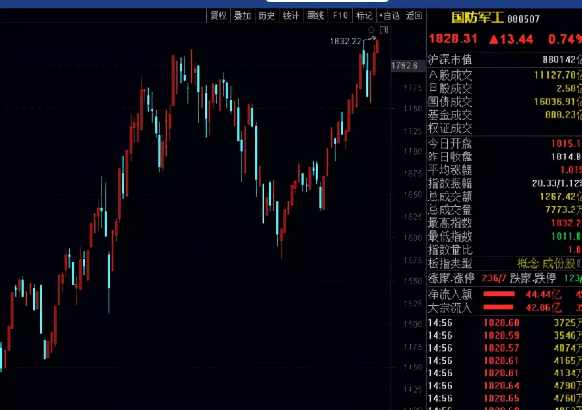Click the 最高指数 row label
This screenshot has height=410, width=582.
(x=450, y=223)
